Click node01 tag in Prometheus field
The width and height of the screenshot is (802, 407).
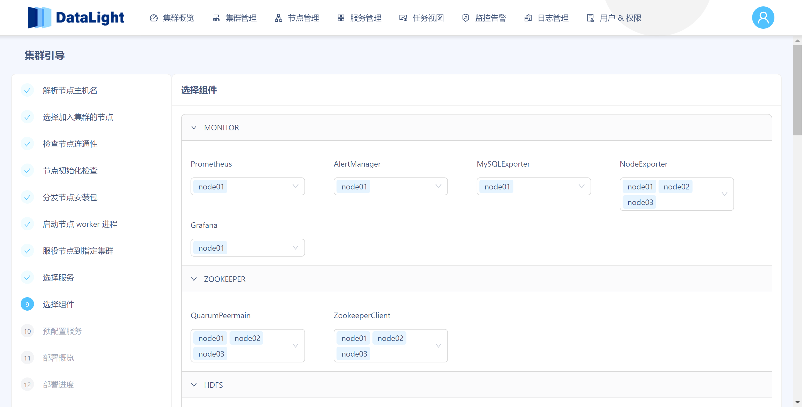tap(211, 187)
